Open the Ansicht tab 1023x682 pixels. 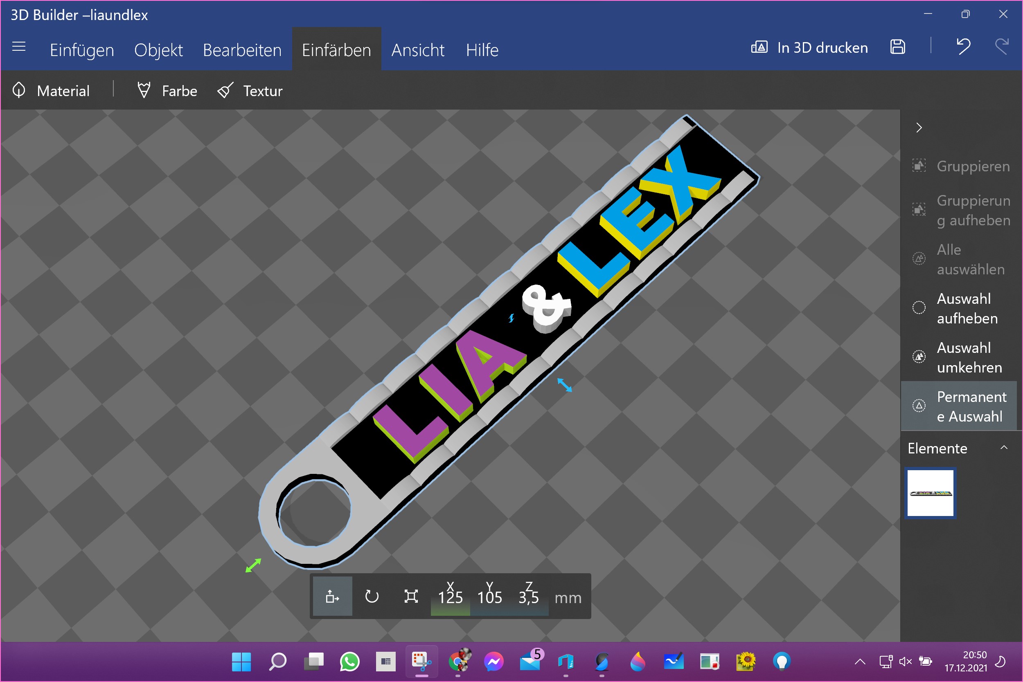pyautogui.click(x=418, y=50)
